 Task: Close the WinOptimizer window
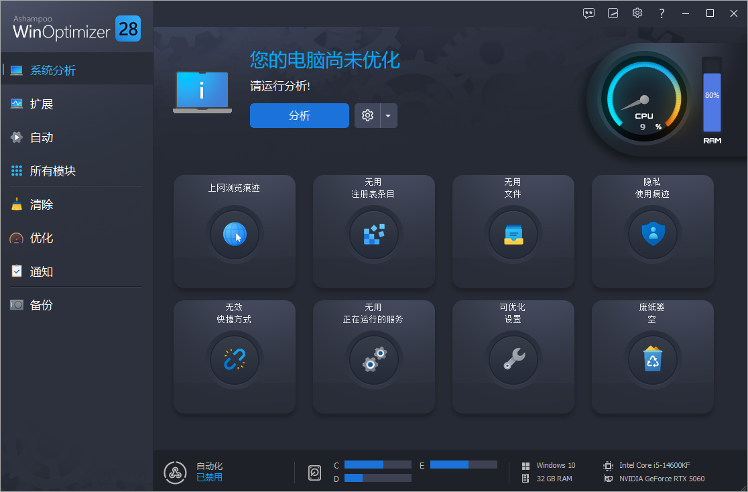click(734, 13)
